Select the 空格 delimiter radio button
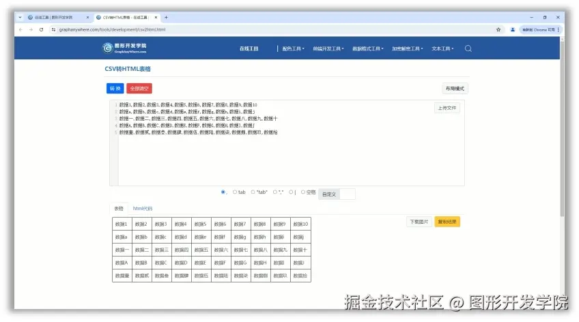579x322 pixels. click(302, 192)
